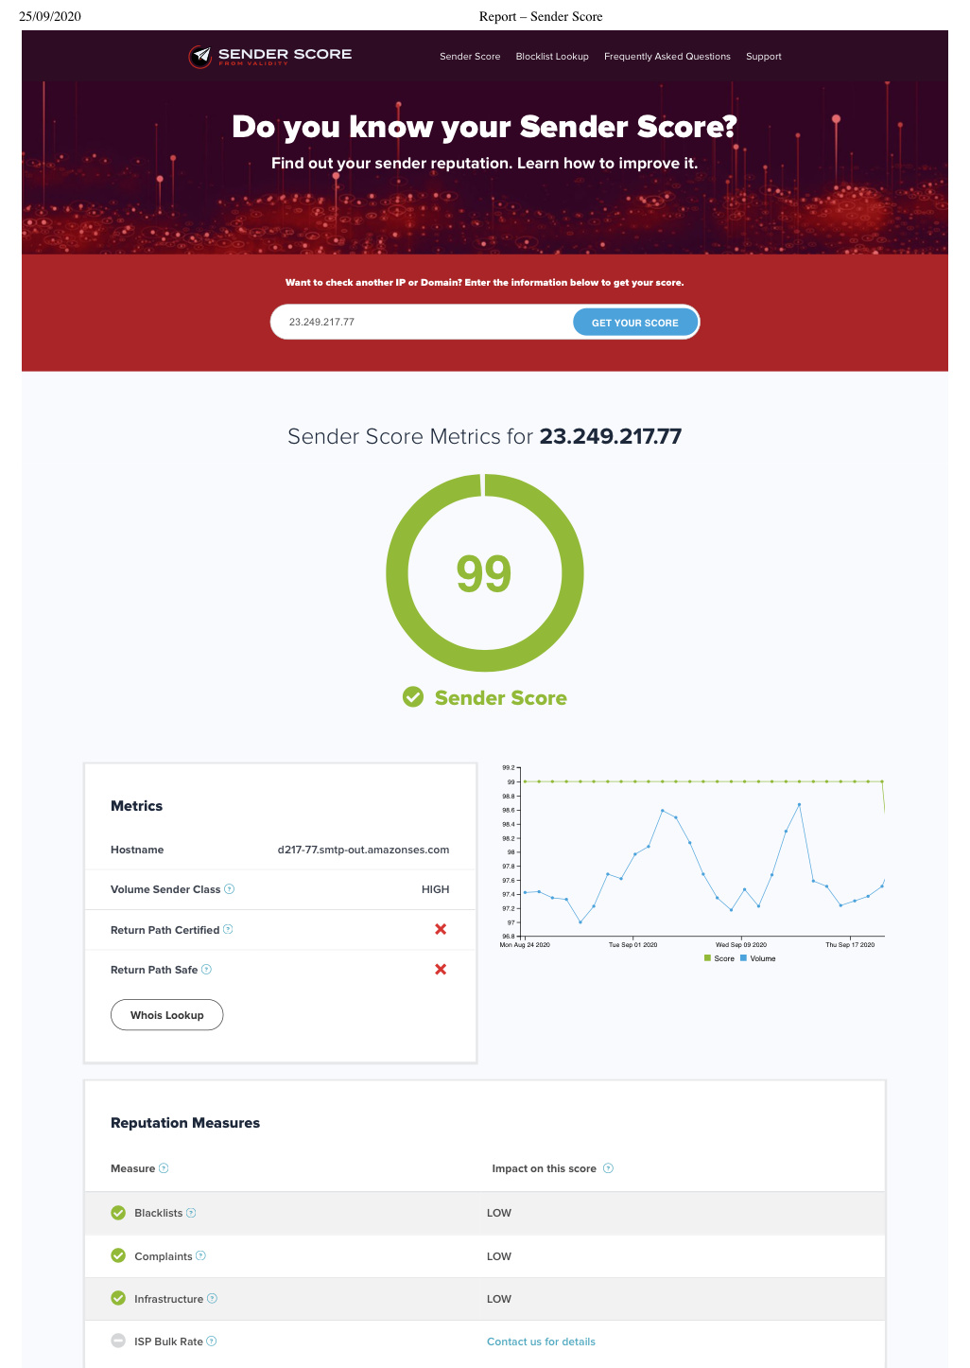Open help icon beside Volume Sender Class
Image resolution: width=970 pixels, height=1368 pixels.
click(x=230, y=889)
